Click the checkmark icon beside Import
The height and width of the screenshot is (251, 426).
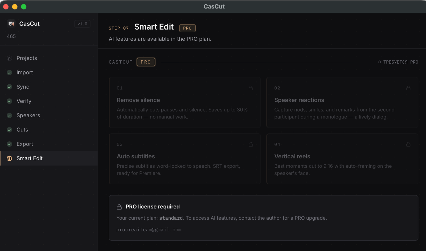coord(9,73)
